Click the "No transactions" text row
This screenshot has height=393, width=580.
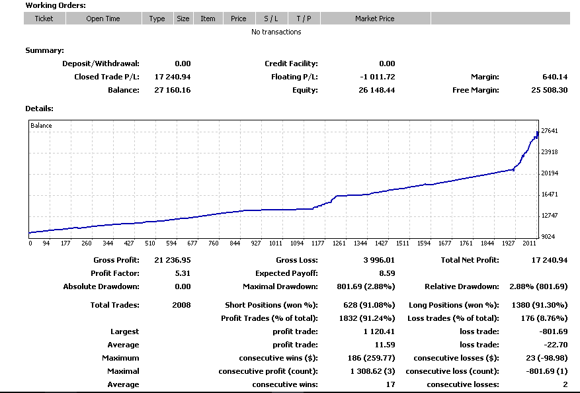(276, 32)
